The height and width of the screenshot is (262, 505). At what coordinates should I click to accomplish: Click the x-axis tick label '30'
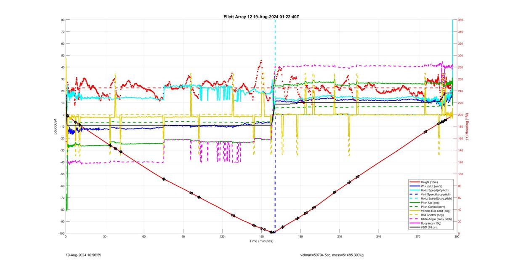(105, 237)
